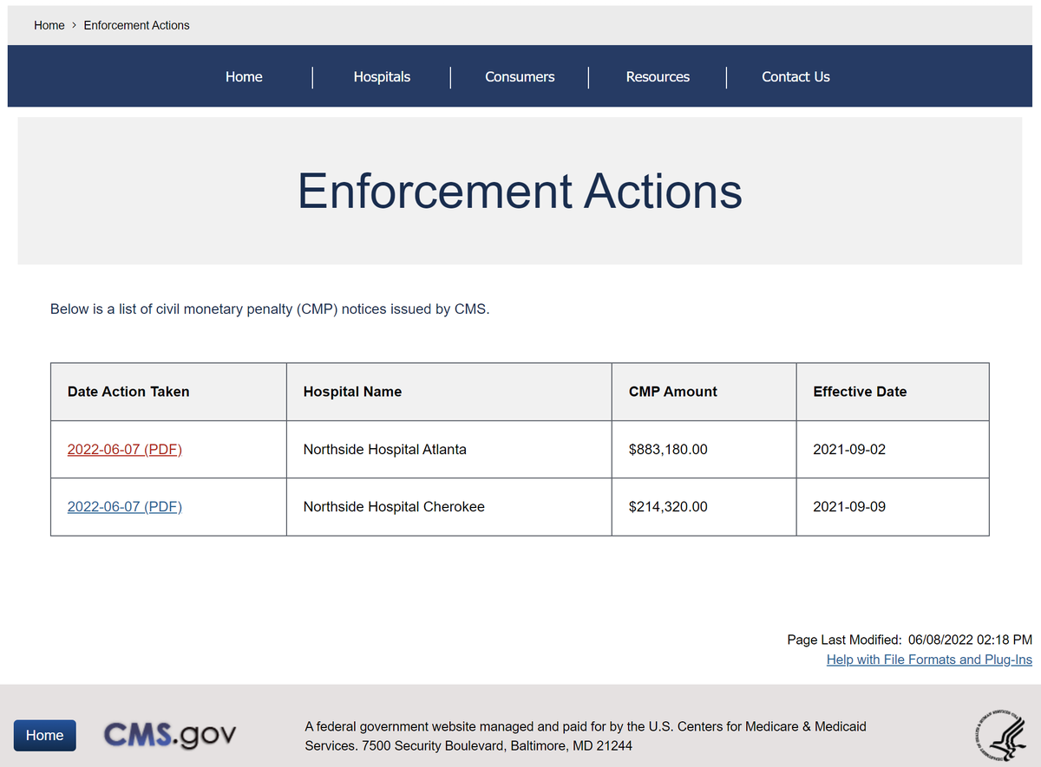Click the Northside Hospital Atlanta cell
This screenshot has height=767, width=1041.
tap(448, 449)
